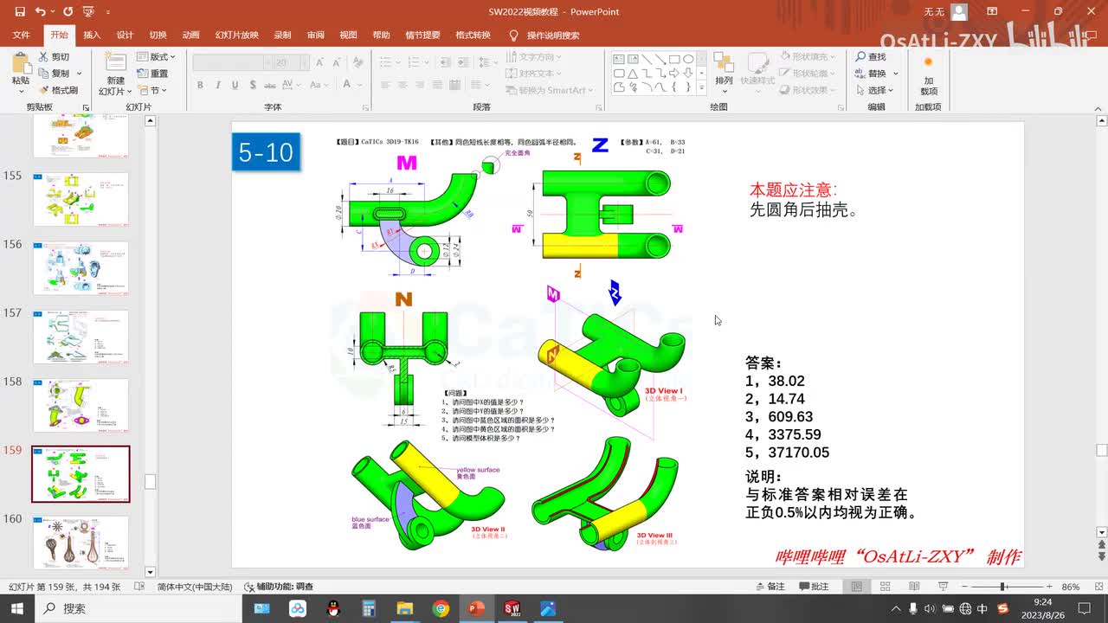Click the Windows taskbar search box (搜索)
Screen dimensions: 1108x623
[138, 608]
